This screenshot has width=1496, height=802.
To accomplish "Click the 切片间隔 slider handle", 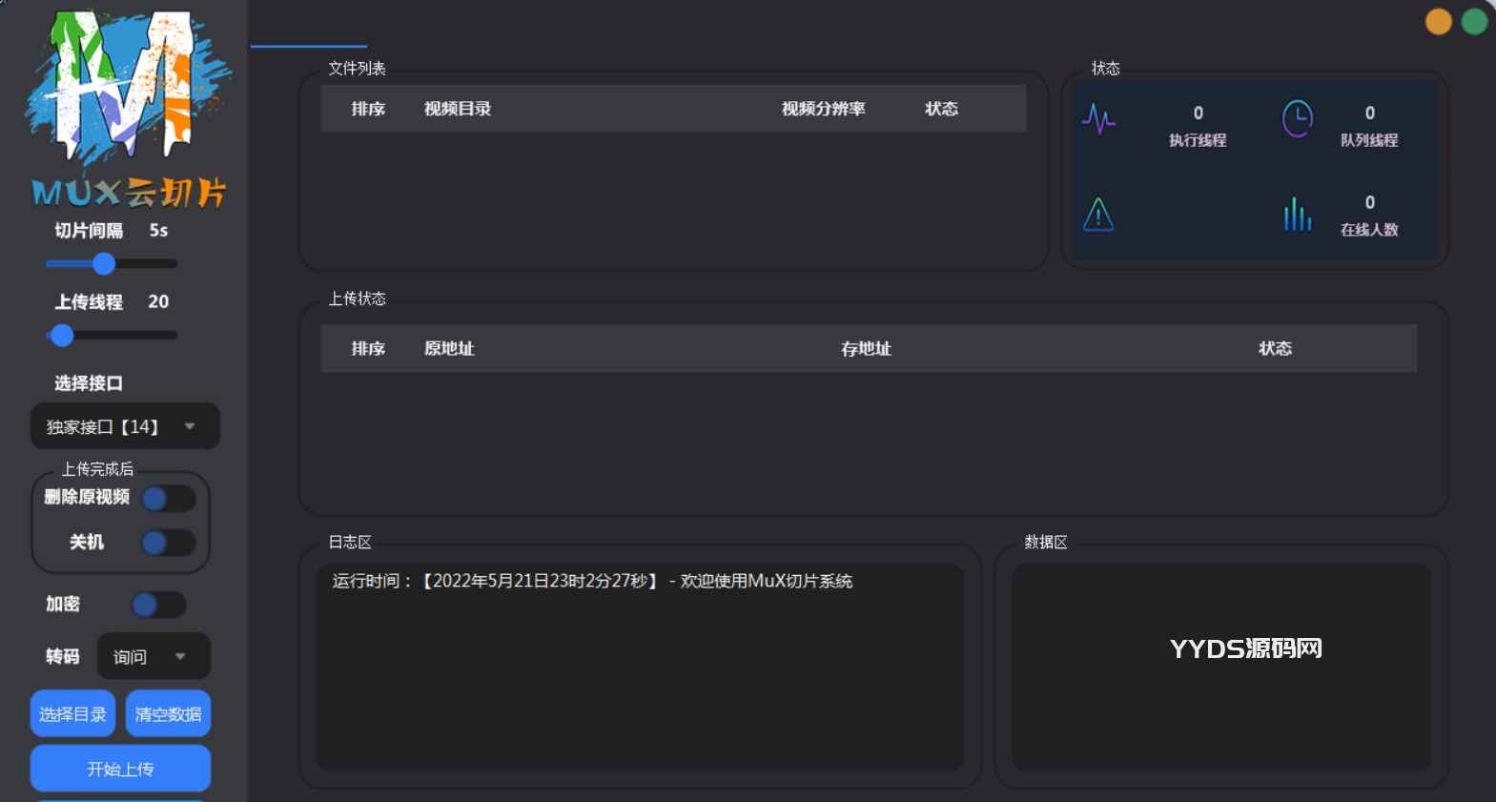I will pos(104,263).
